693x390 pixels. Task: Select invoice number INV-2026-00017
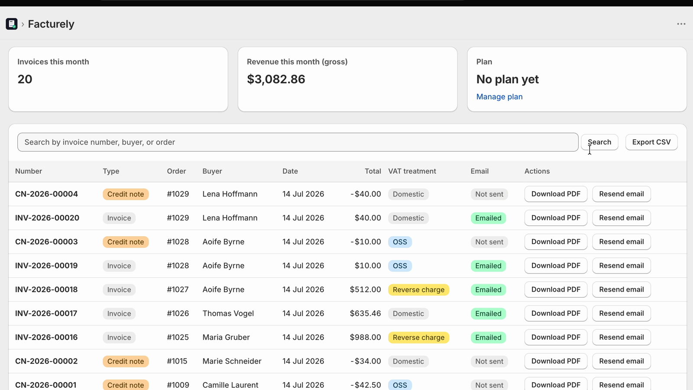(46, 313)
